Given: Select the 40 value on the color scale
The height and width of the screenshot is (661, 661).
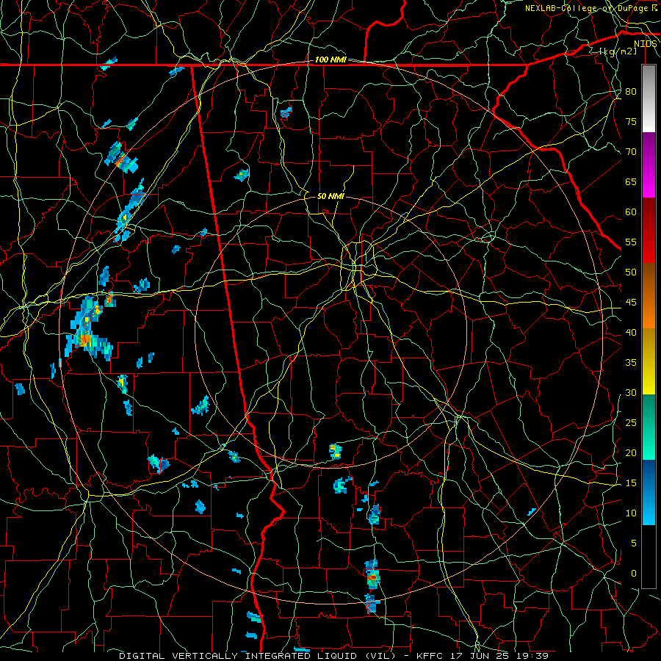Looking at the screenshot, I should 631,333.
